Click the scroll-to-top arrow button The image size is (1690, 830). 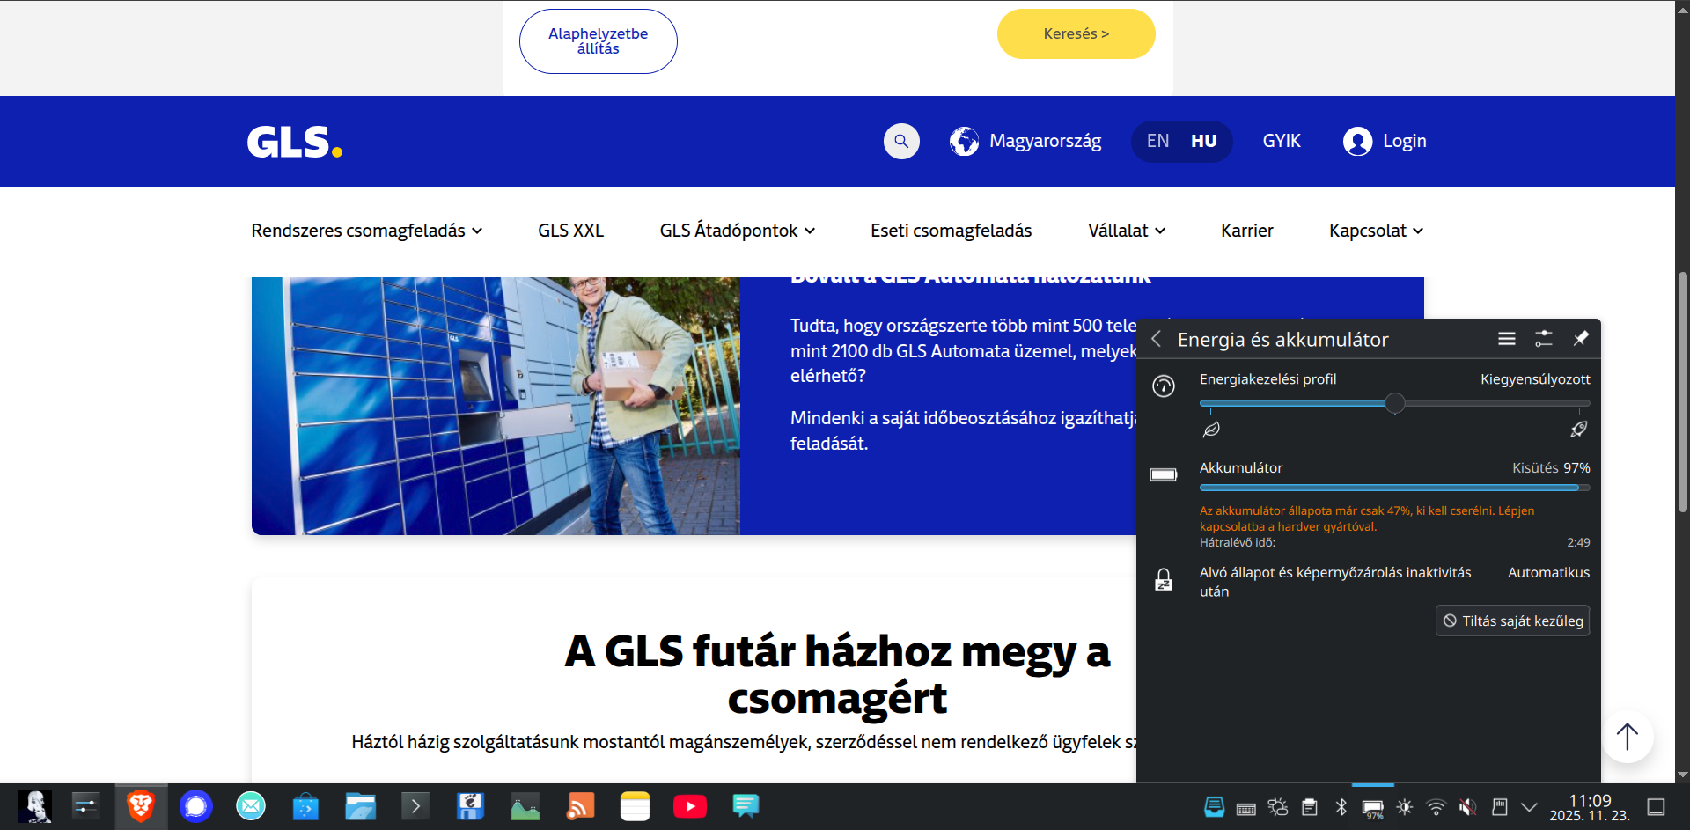1627,737
